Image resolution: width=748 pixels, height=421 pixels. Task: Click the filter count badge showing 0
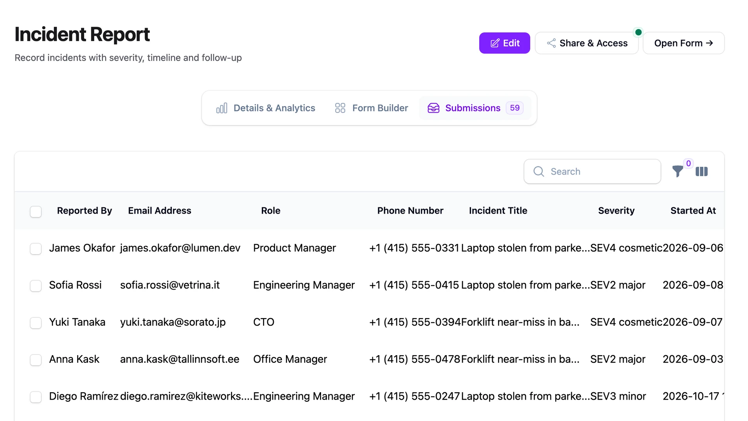coord(688,163)
